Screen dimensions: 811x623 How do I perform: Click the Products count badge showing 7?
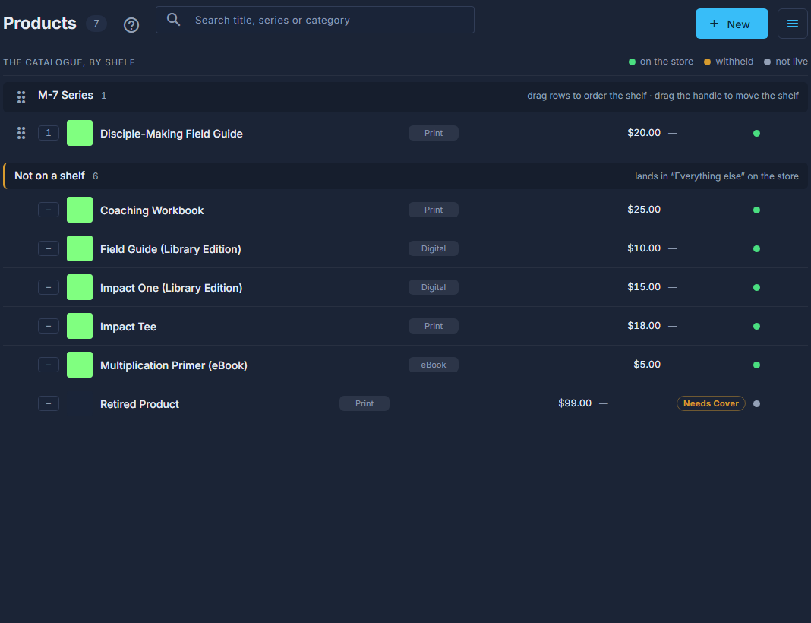click(x=96, y=24)
